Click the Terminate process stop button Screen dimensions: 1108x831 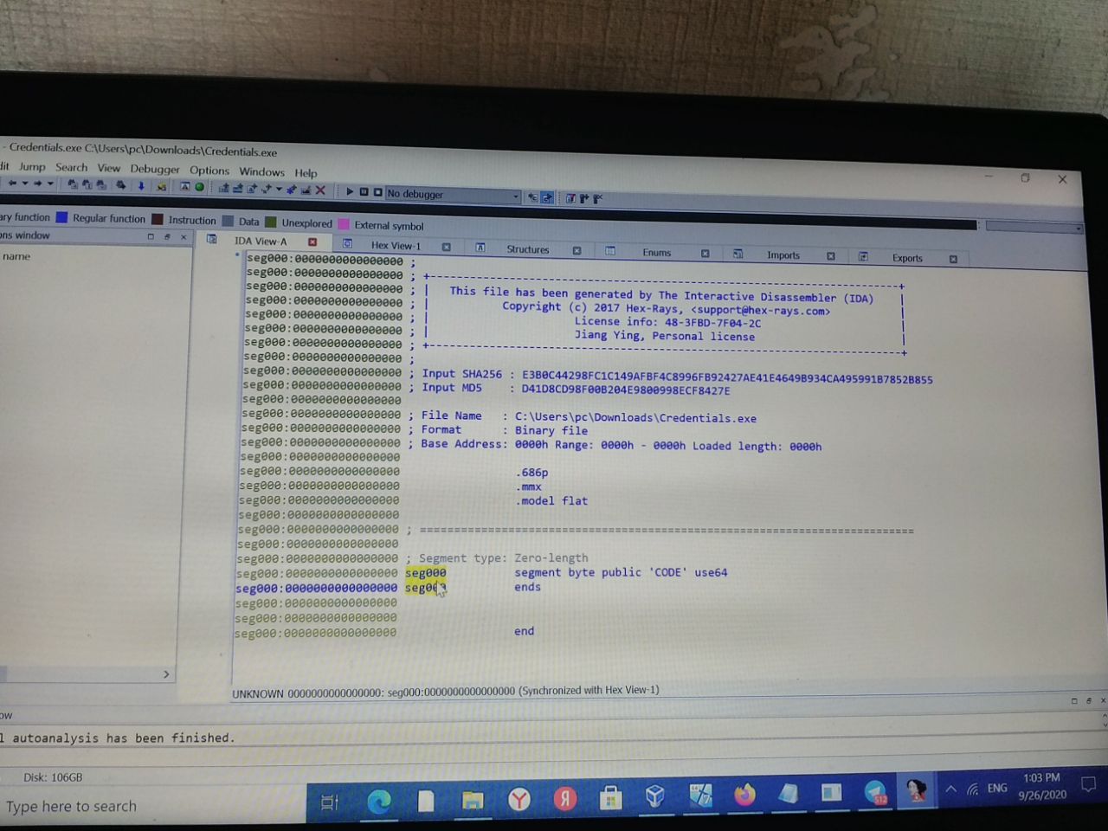pos(377,192)
